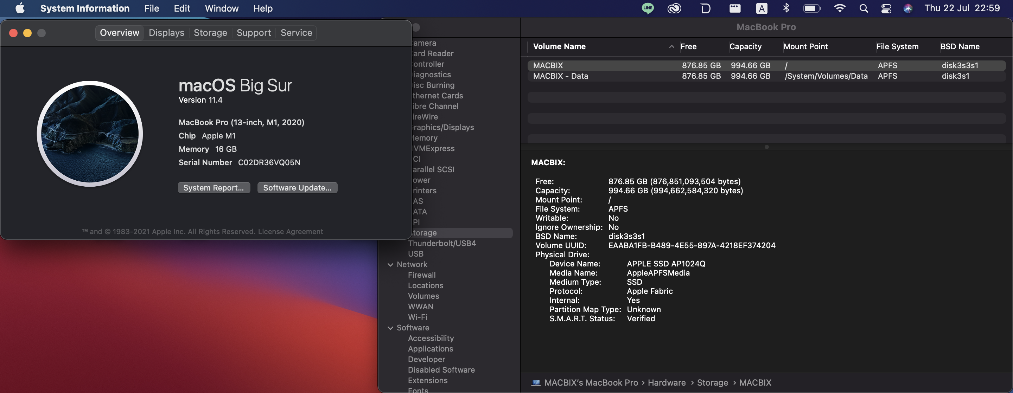
Task: Launch Siri from menu bar
Action: pyautogui.click(x=907, y=8)
